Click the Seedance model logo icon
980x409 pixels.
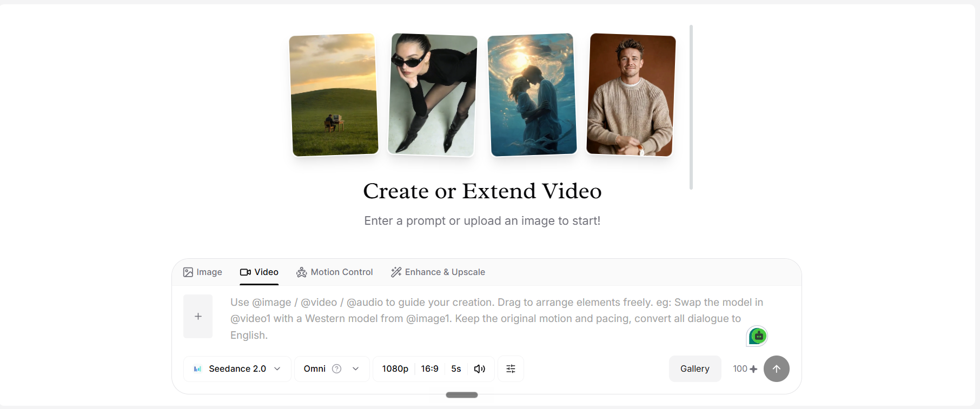click(197, 369)
